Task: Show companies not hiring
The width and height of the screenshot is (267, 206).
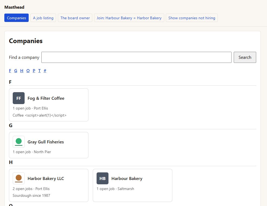Action: 192,18
